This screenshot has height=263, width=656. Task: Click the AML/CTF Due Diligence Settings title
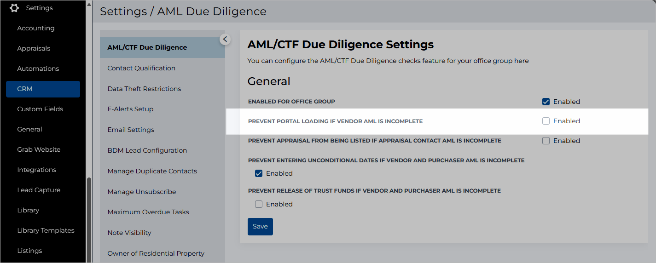tap(341, 45)
